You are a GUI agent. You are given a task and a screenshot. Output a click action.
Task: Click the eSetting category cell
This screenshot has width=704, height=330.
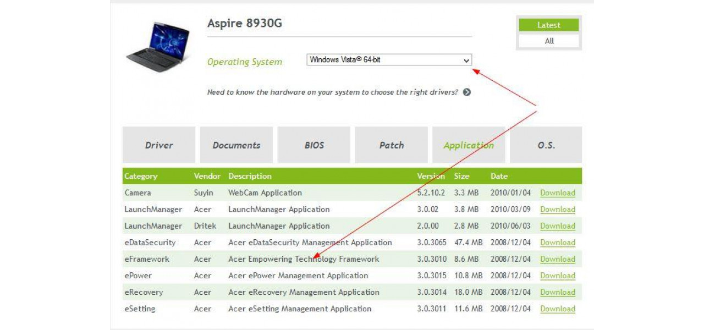pyautogui.click(x=140, y=309)
